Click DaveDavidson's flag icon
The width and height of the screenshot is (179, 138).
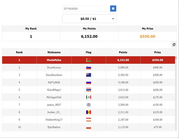[89, 75]
